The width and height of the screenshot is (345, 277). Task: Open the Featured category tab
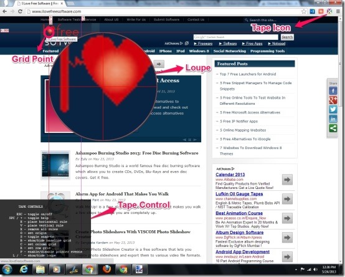[50, 51]
